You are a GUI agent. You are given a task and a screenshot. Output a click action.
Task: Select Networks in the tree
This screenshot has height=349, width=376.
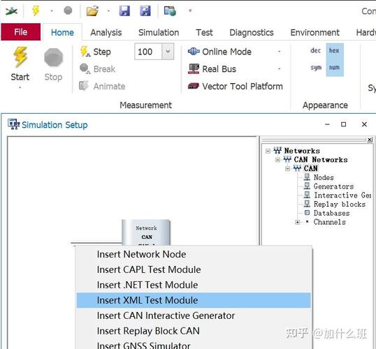pyautogui.click(x=302, y=151)
